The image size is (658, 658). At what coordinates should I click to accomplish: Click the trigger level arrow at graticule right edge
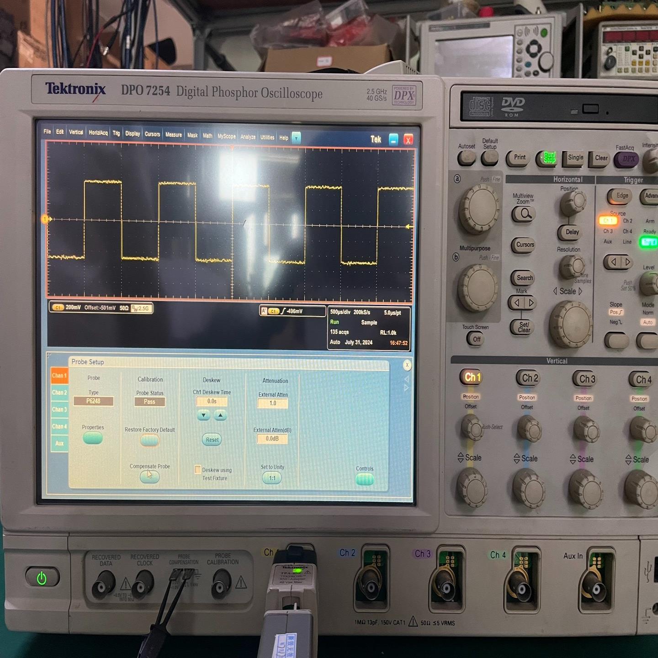[x=409, y=227]
